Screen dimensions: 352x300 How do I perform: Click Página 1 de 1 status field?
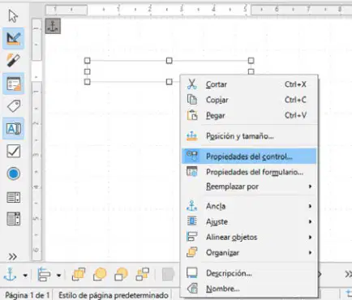(28, 295)
